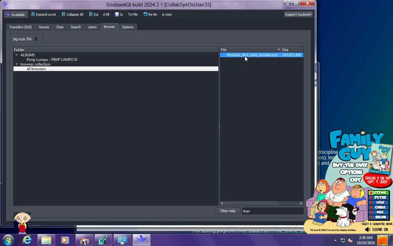Image resolution: width=393 pixels, height=246 pixels.
Task: Click the fourth taskbar app icon
Action: (x=84, y=240)
